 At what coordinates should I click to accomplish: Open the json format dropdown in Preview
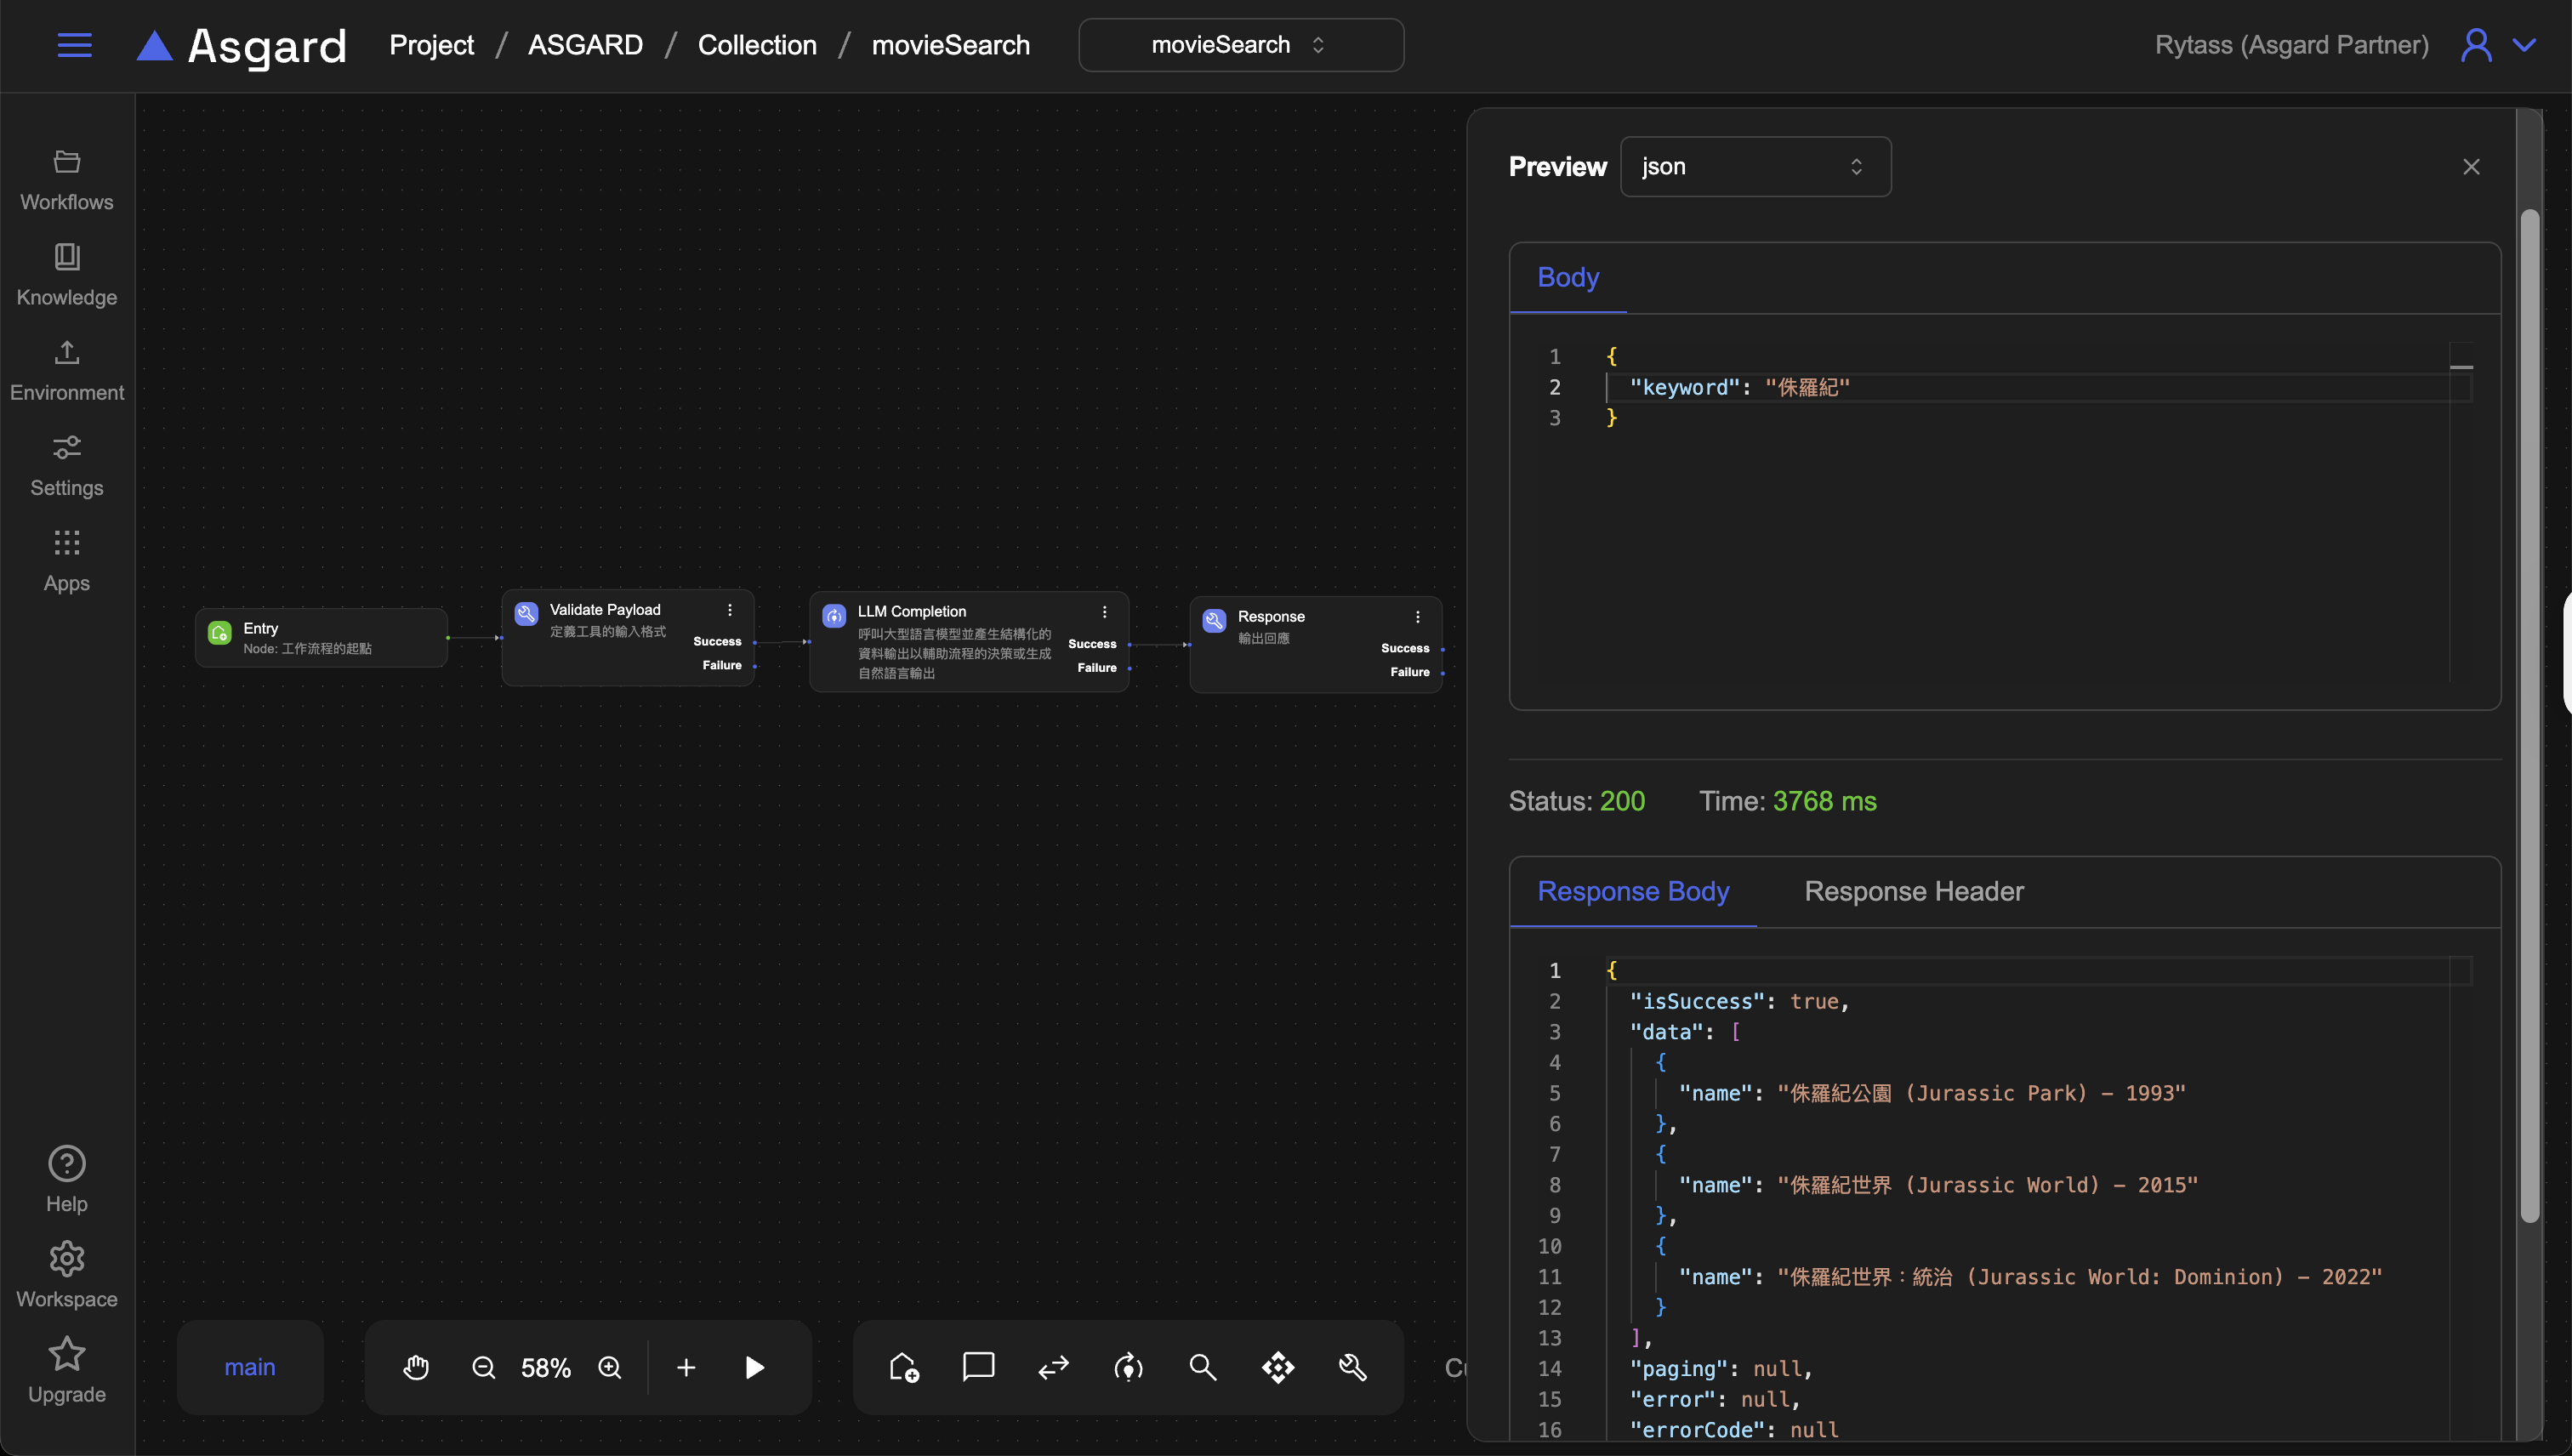(1755, 166)
